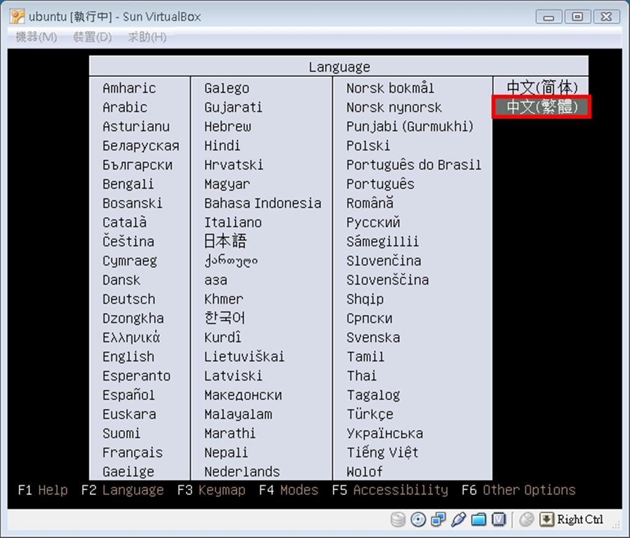Select 中文(繁體) as the language
Screen dimensions: 630x538
[x=541, y=106]
